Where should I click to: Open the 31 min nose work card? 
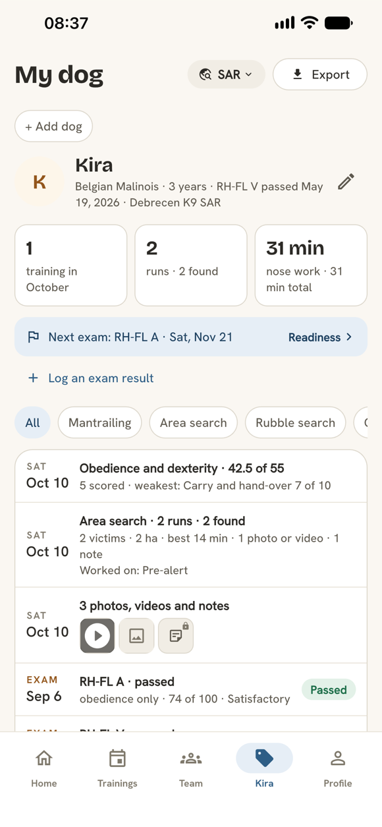point(311,266)
